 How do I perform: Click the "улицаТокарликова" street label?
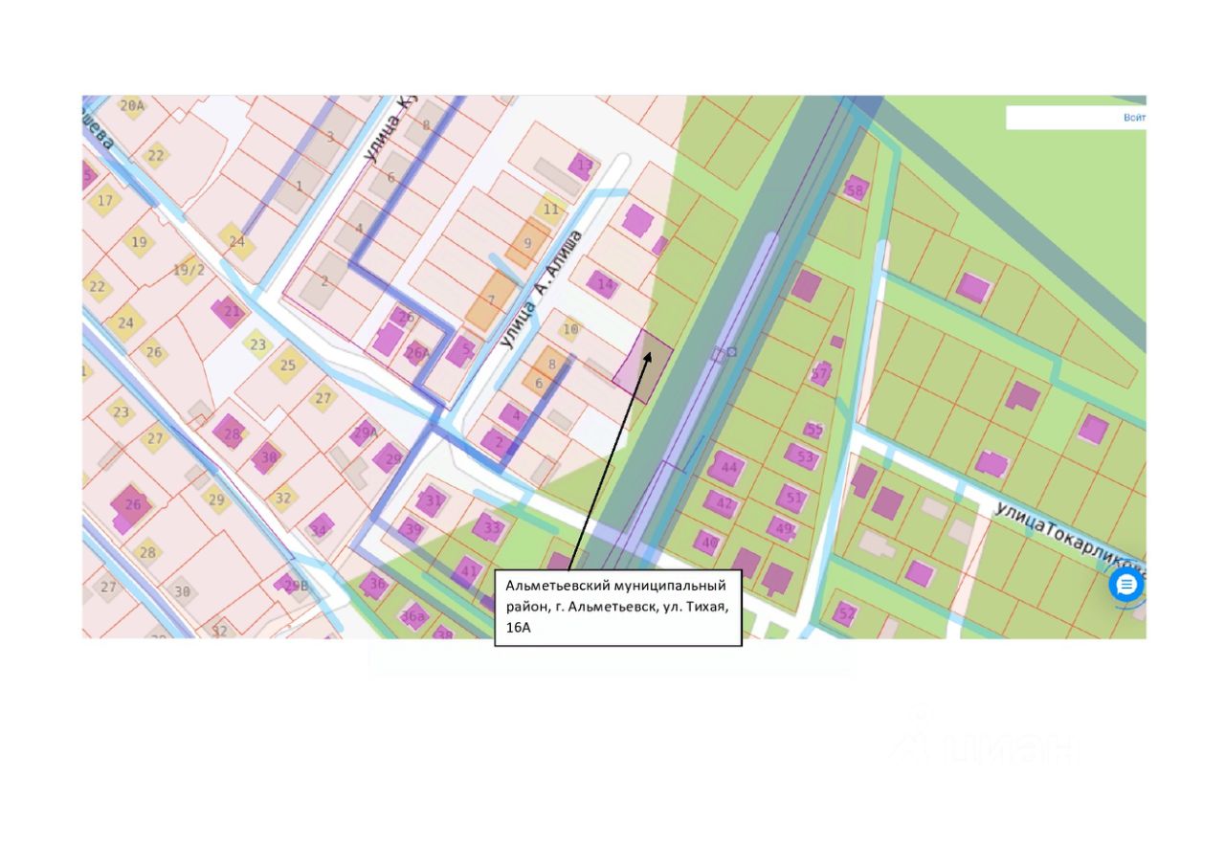click(1070, 539)
